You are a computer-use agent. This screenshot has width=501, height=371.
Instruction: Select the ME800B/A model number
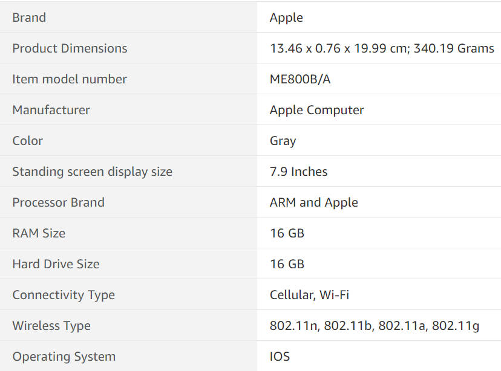(300, 79)
